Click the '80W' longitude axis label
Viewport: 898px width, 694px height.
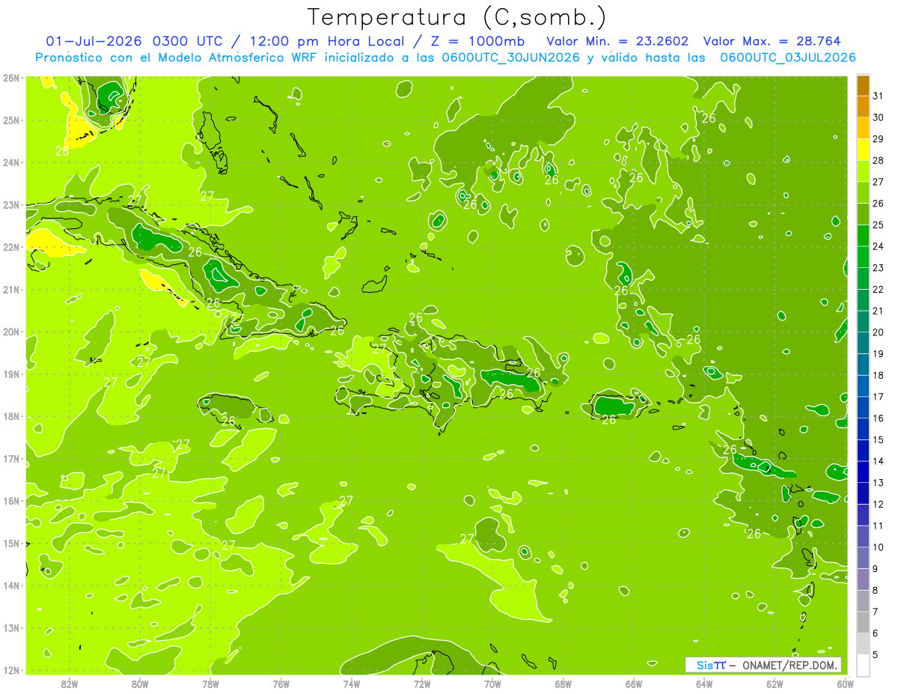click(139, 683)
